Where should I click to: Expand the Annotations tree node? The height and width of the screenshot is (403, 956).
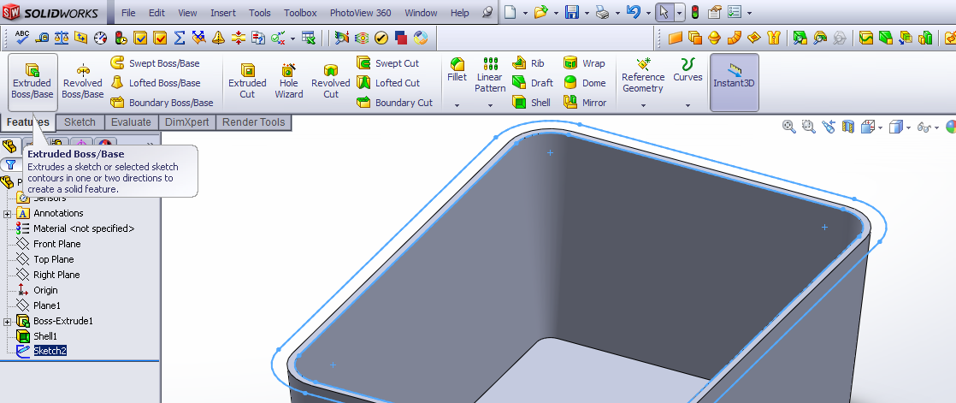coord(8,213)
